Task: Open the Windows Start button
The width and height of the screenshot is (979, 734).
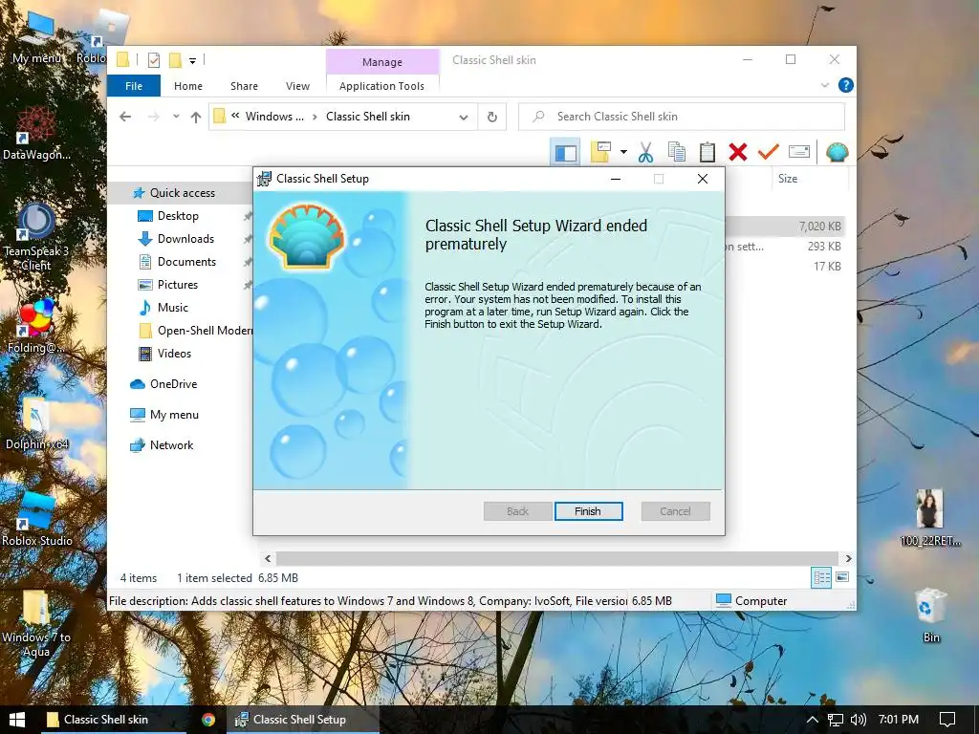Action: pos(17,720)
